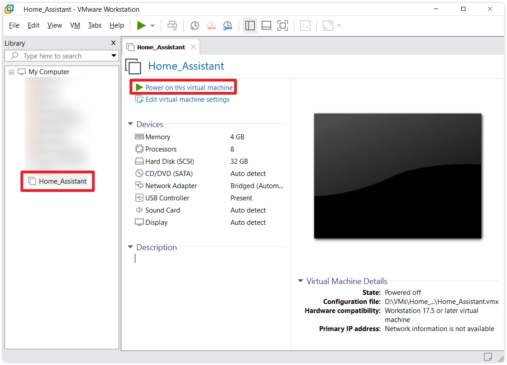Close the Library panel
Image resolution: width=507 pixels, height=365 pixels.
click(113, 43)
